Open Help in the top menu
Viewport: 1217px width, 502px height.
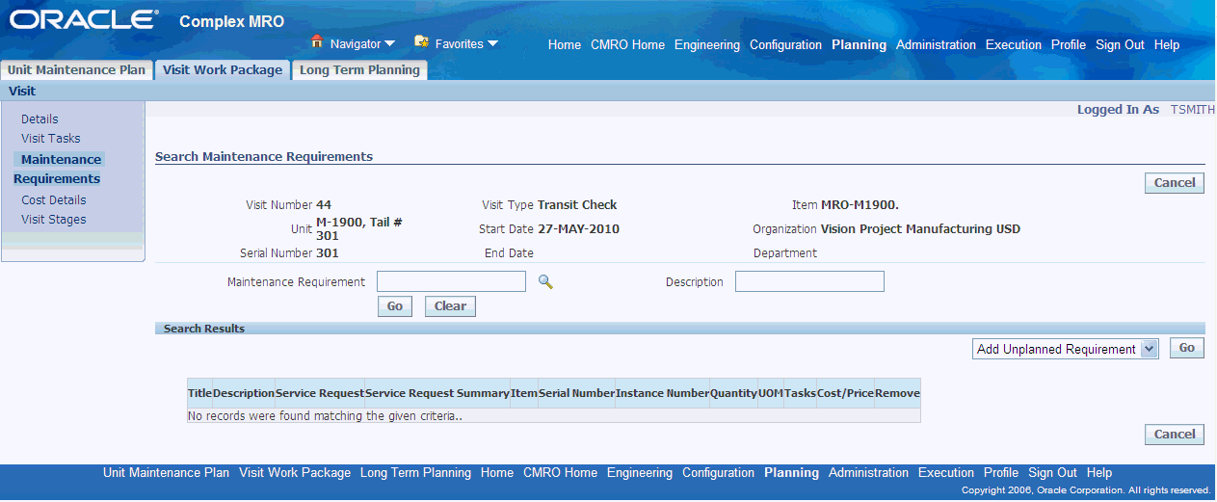(1167, 45)
